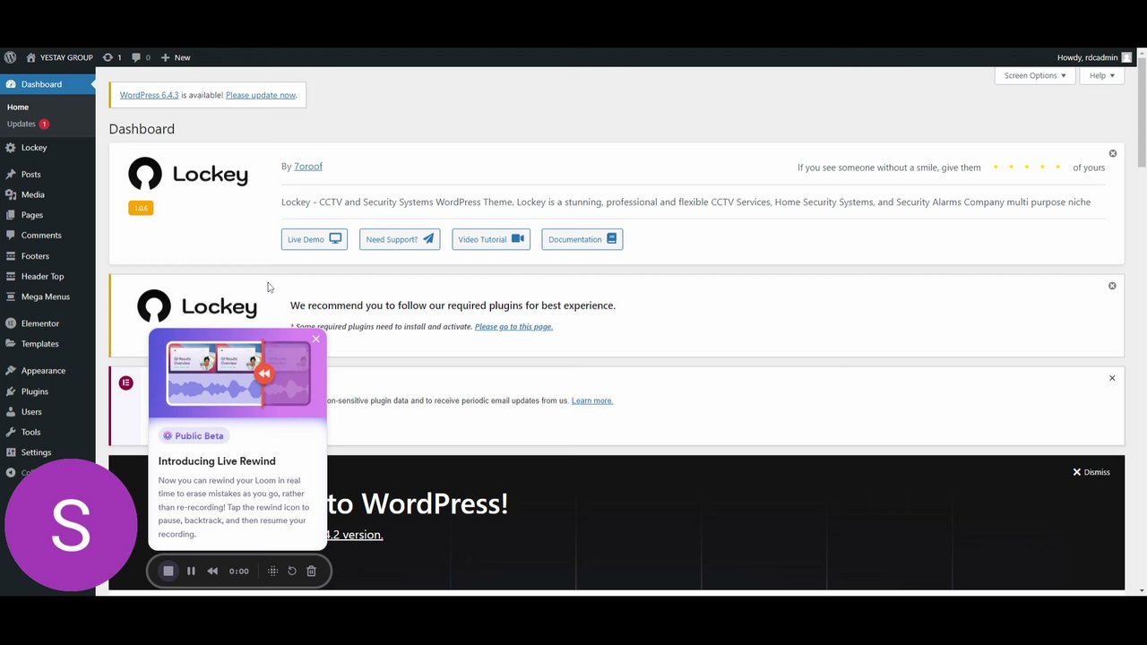The height and width of the screenshot is (645, 1147).
Task: Open the Dashboard menu item
Action: point(47,84)
